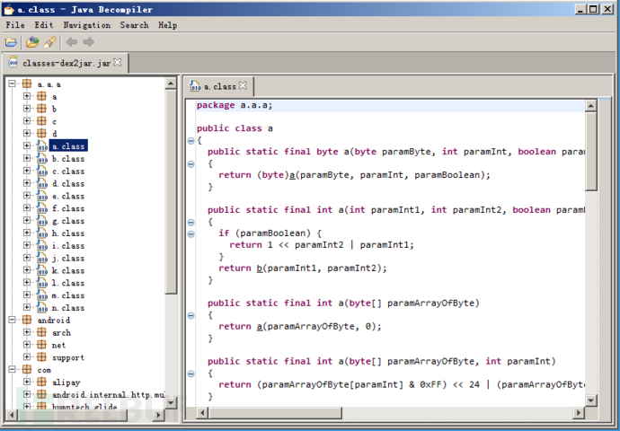Image resolution: width=620 pixels, height=431 pixels.
Task: Click the Back arrow toolbar icon
Action: 72,42
